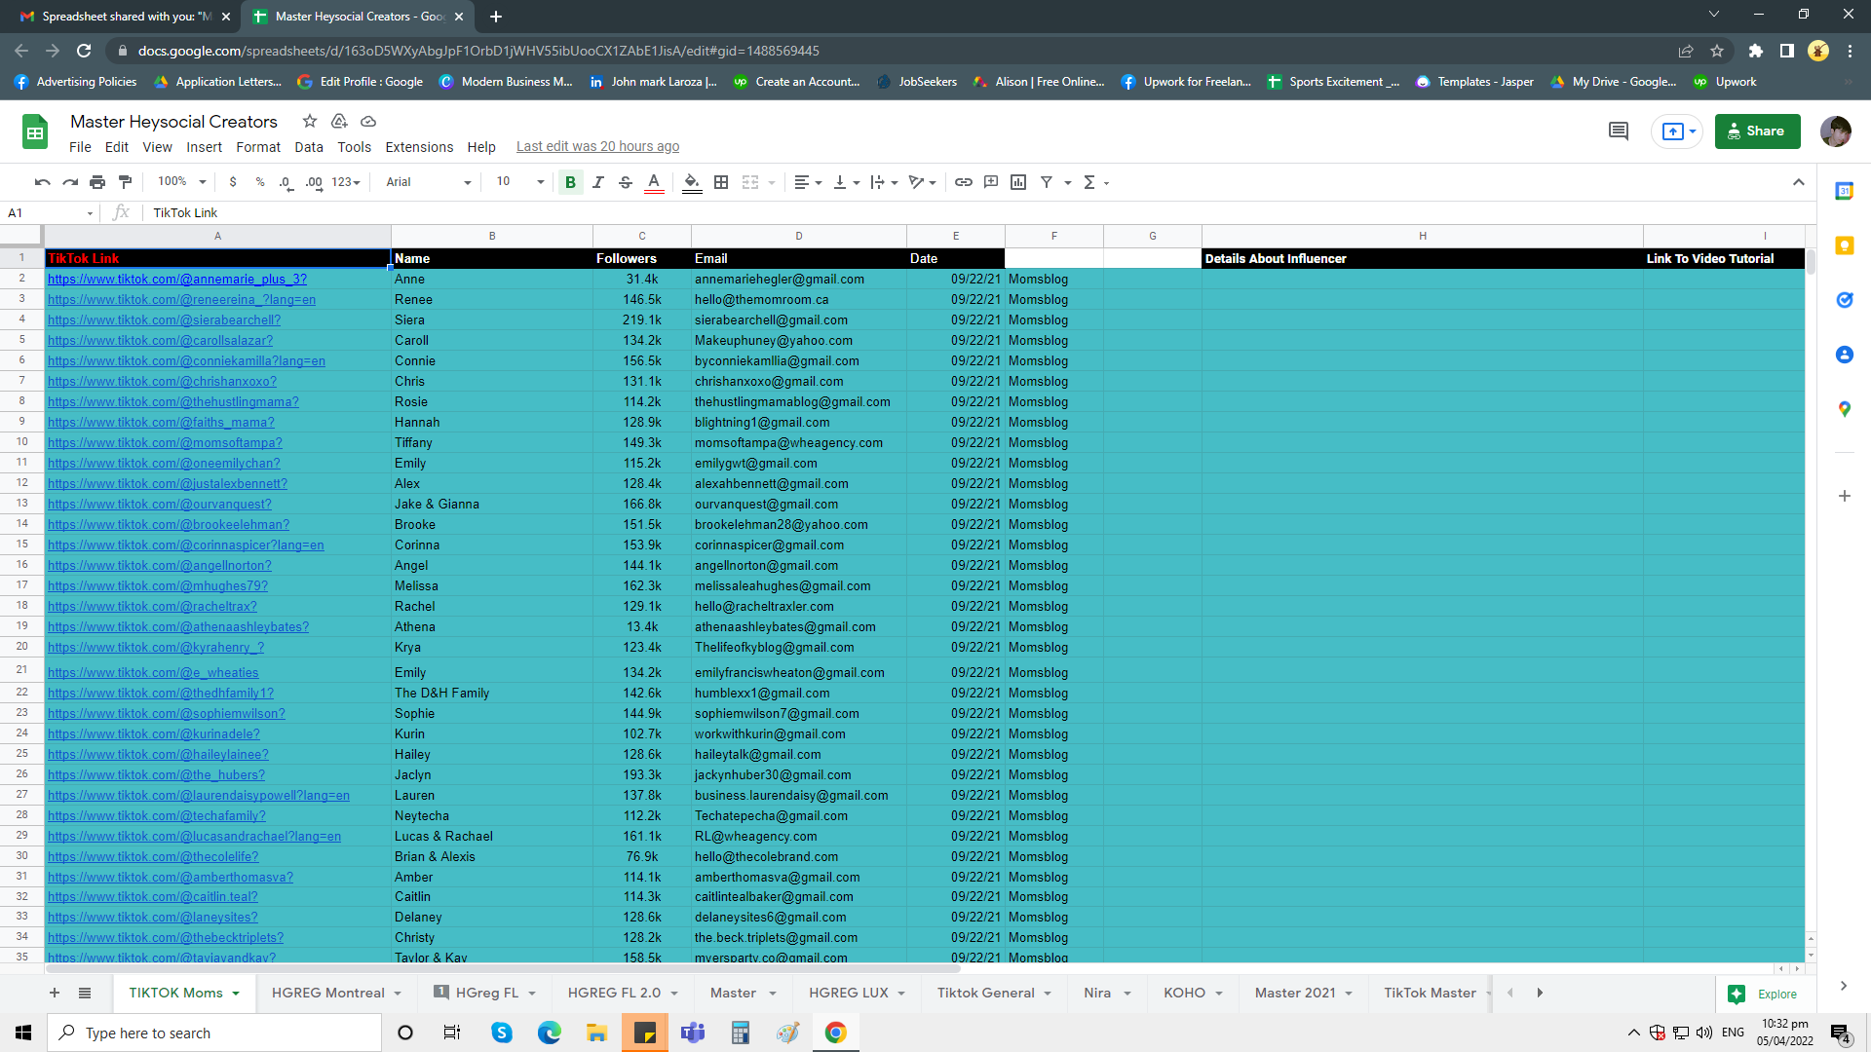Open the functions sigma icon
The height and width of the screenshot is (1052, 1871).
(x=1089, y=182)
